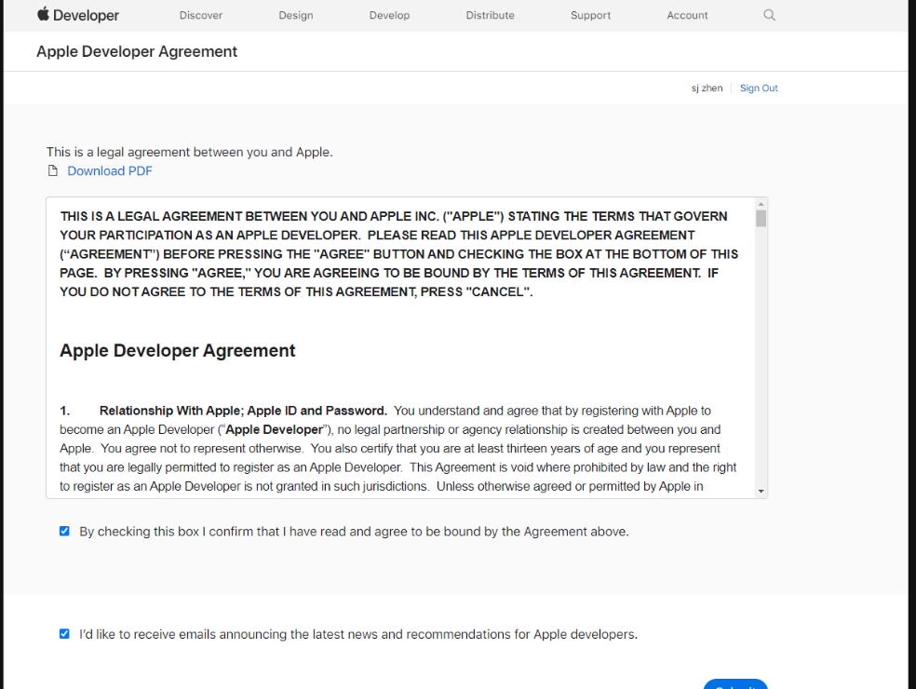Download the agreement PDF
This screenshot has height=689, width=916.
pyautogui.click(x=110, y=170)
